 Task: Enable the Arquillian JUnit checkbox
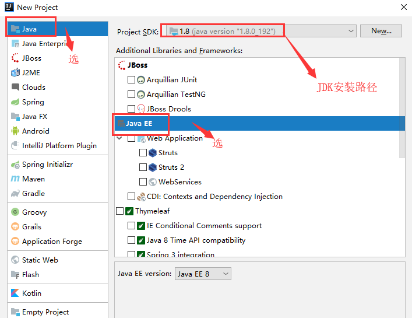pyautogui.click(x=131, y=80)
